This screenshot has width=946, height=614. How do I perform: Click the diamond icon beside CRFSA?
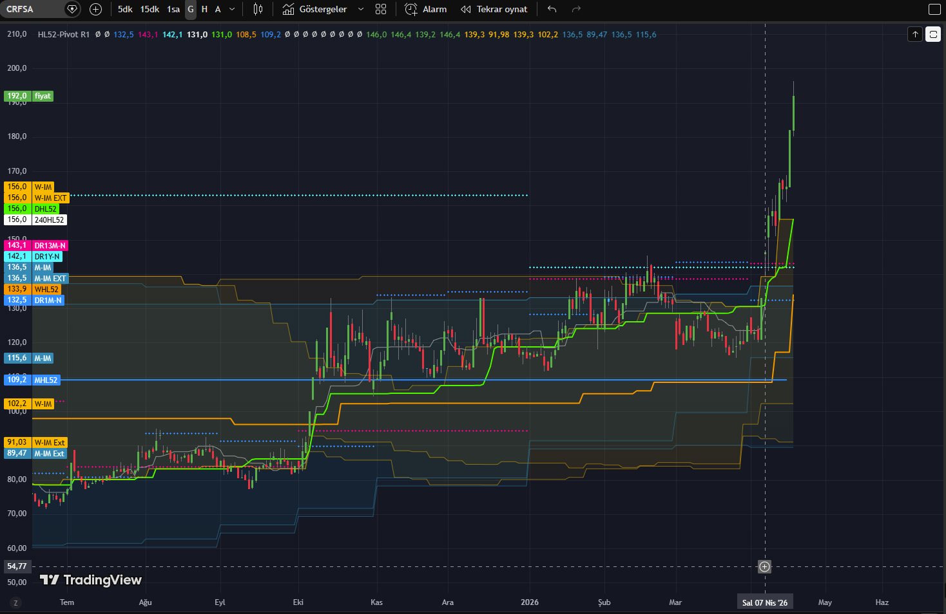point(72,9)
